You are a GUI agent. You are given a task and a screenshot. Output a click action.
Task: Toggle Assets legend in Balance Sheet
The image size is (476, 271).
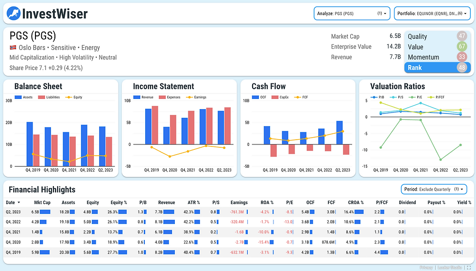pyautogui.click(x=24, y=97)
